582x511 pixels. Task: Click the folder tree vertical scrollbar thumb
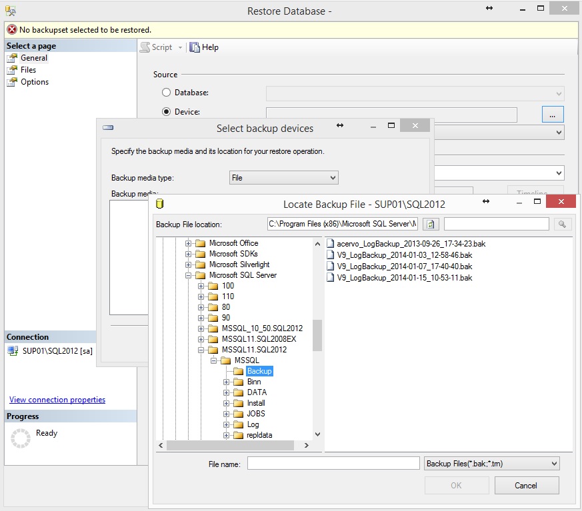pyautogui.click(x=317, y=335)
